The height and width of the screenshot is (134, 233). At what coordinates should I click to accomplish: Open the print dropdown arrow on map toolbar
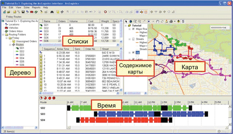pos(175,21)
